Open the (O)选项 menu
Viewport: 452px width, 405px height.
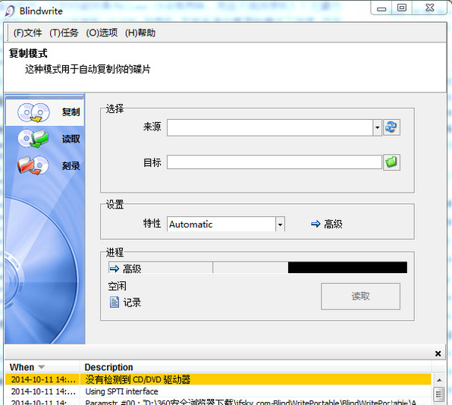tap(102, 33)
